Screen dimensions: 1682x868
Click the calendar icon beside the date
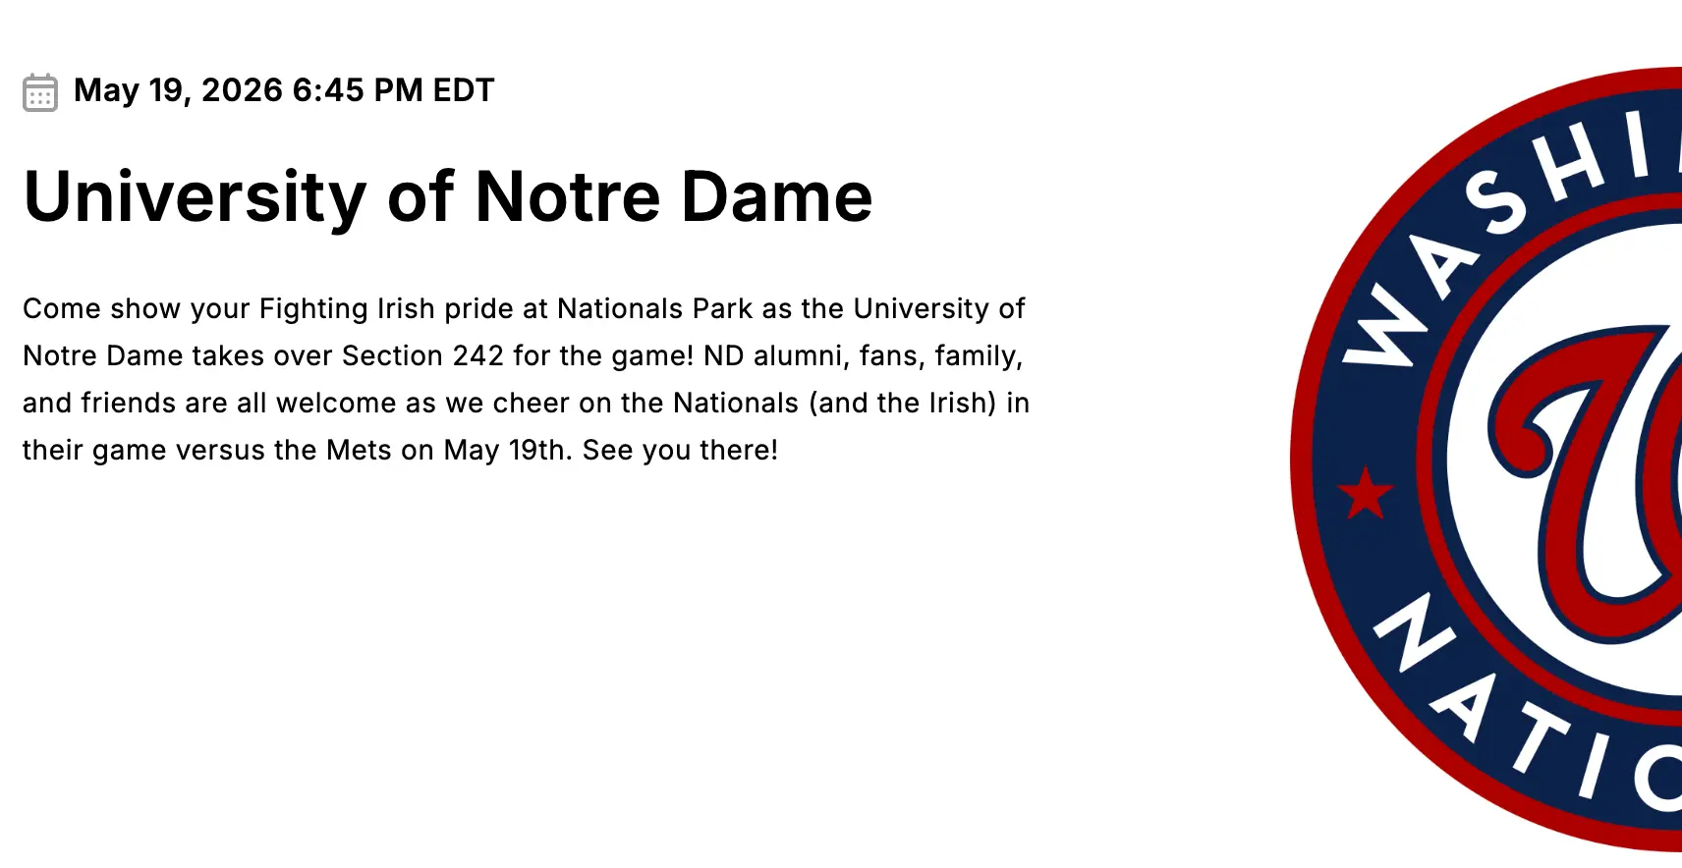[40, 92]
